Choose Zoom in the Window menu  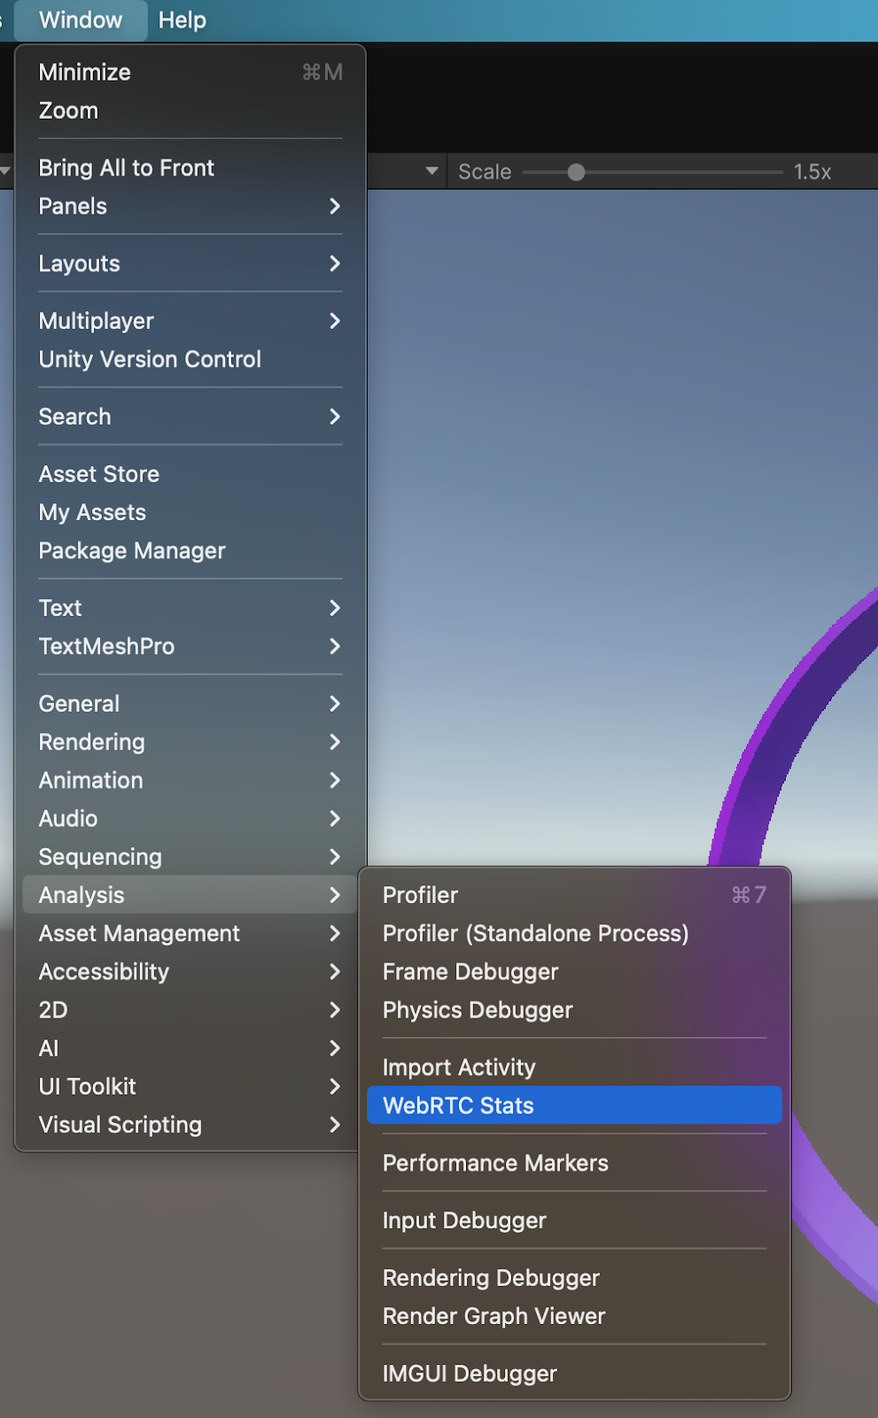190,111
